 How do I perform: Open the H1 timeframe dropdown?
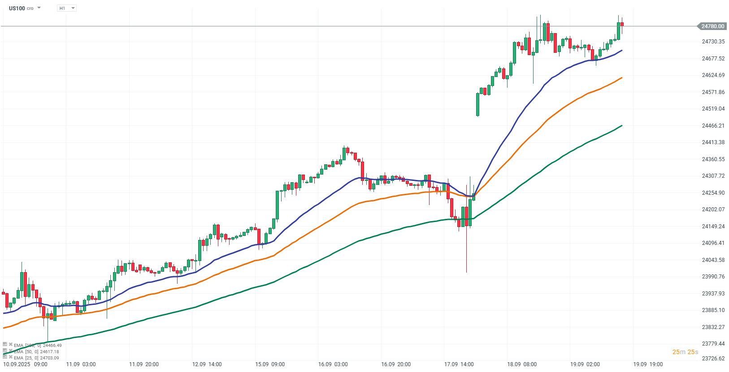coord(67,8)
